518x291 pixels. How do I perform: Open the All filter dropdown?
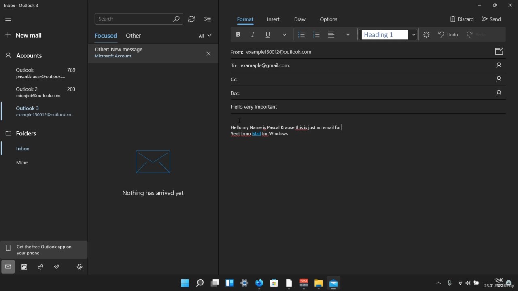click(x=205, y=36)
